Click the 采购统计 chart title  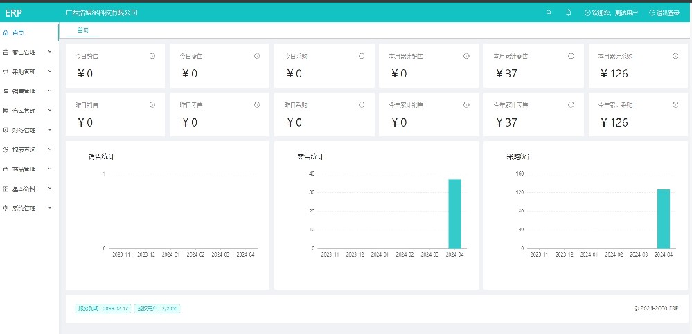[520, 156]
